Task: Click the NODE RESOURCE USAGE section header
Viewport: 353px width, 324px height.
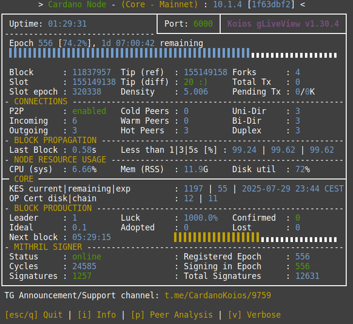Action: (x=60, y=160)
